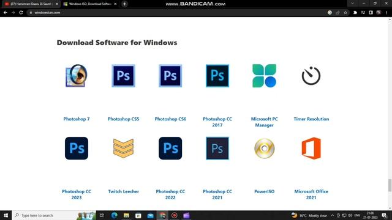Click the Photoshop CC 2023 icon
This screenshot has height=220, width=392.
[x=76, y=148]
